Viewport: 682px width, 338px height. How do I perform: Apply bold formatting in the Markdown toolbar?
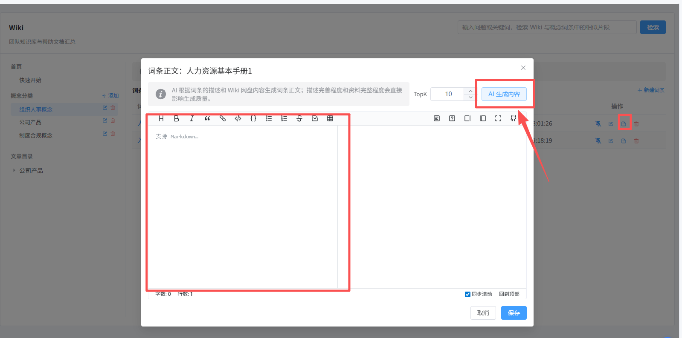click(x=177, y=118)
